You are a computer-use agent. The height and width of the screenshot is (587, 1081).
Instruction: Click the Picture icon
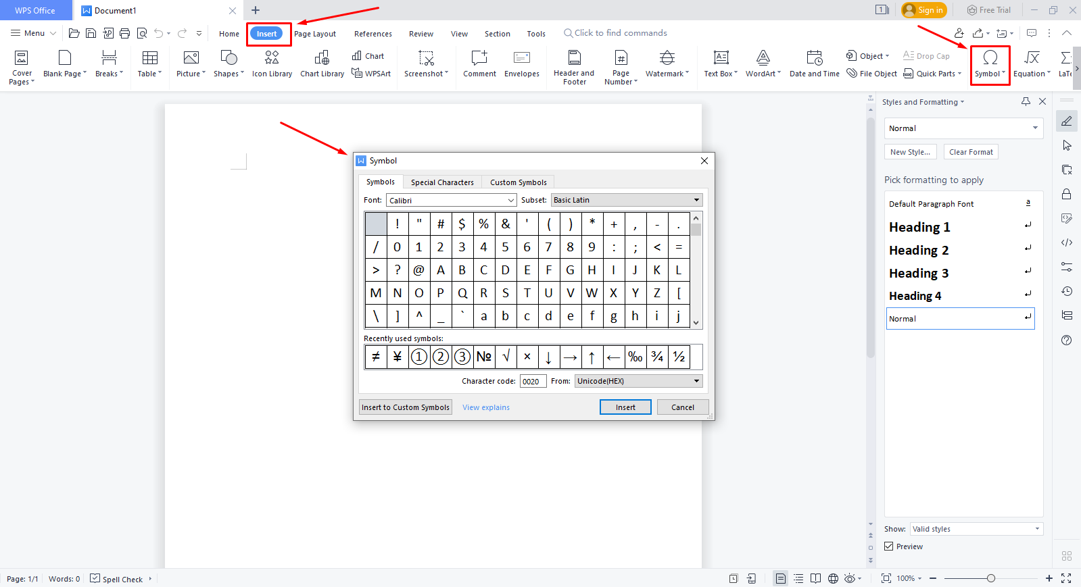click(x=191, y=58)
